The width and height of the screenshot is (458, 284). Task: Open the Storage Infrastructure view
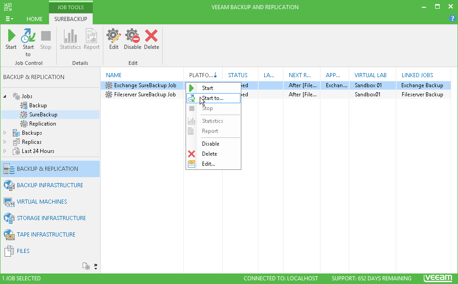pyautogui.click(x=50, y=218)
